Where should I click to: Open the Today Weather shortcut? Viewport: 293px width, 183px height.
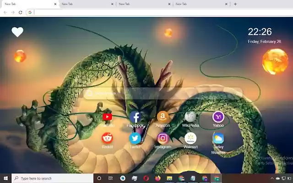point(218,138)
